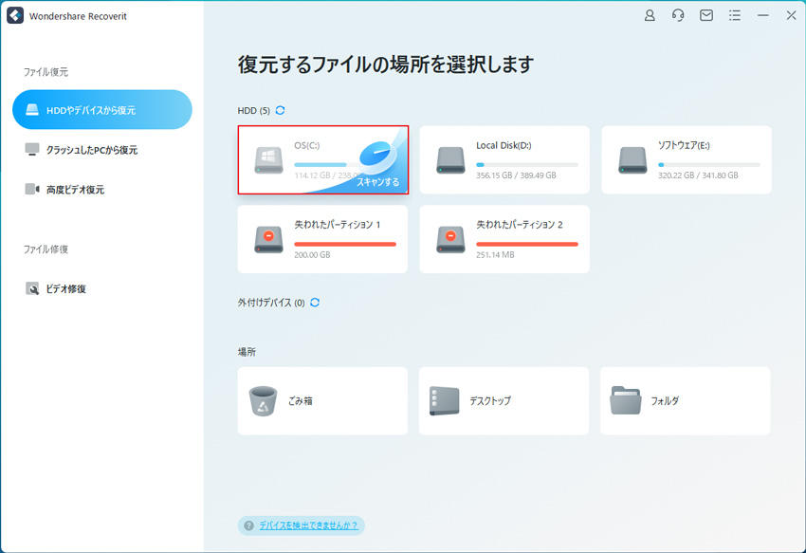The image size is (806, 553).
Task: Choose the ごみ箱 location
Action: click(x=322, y=400)
